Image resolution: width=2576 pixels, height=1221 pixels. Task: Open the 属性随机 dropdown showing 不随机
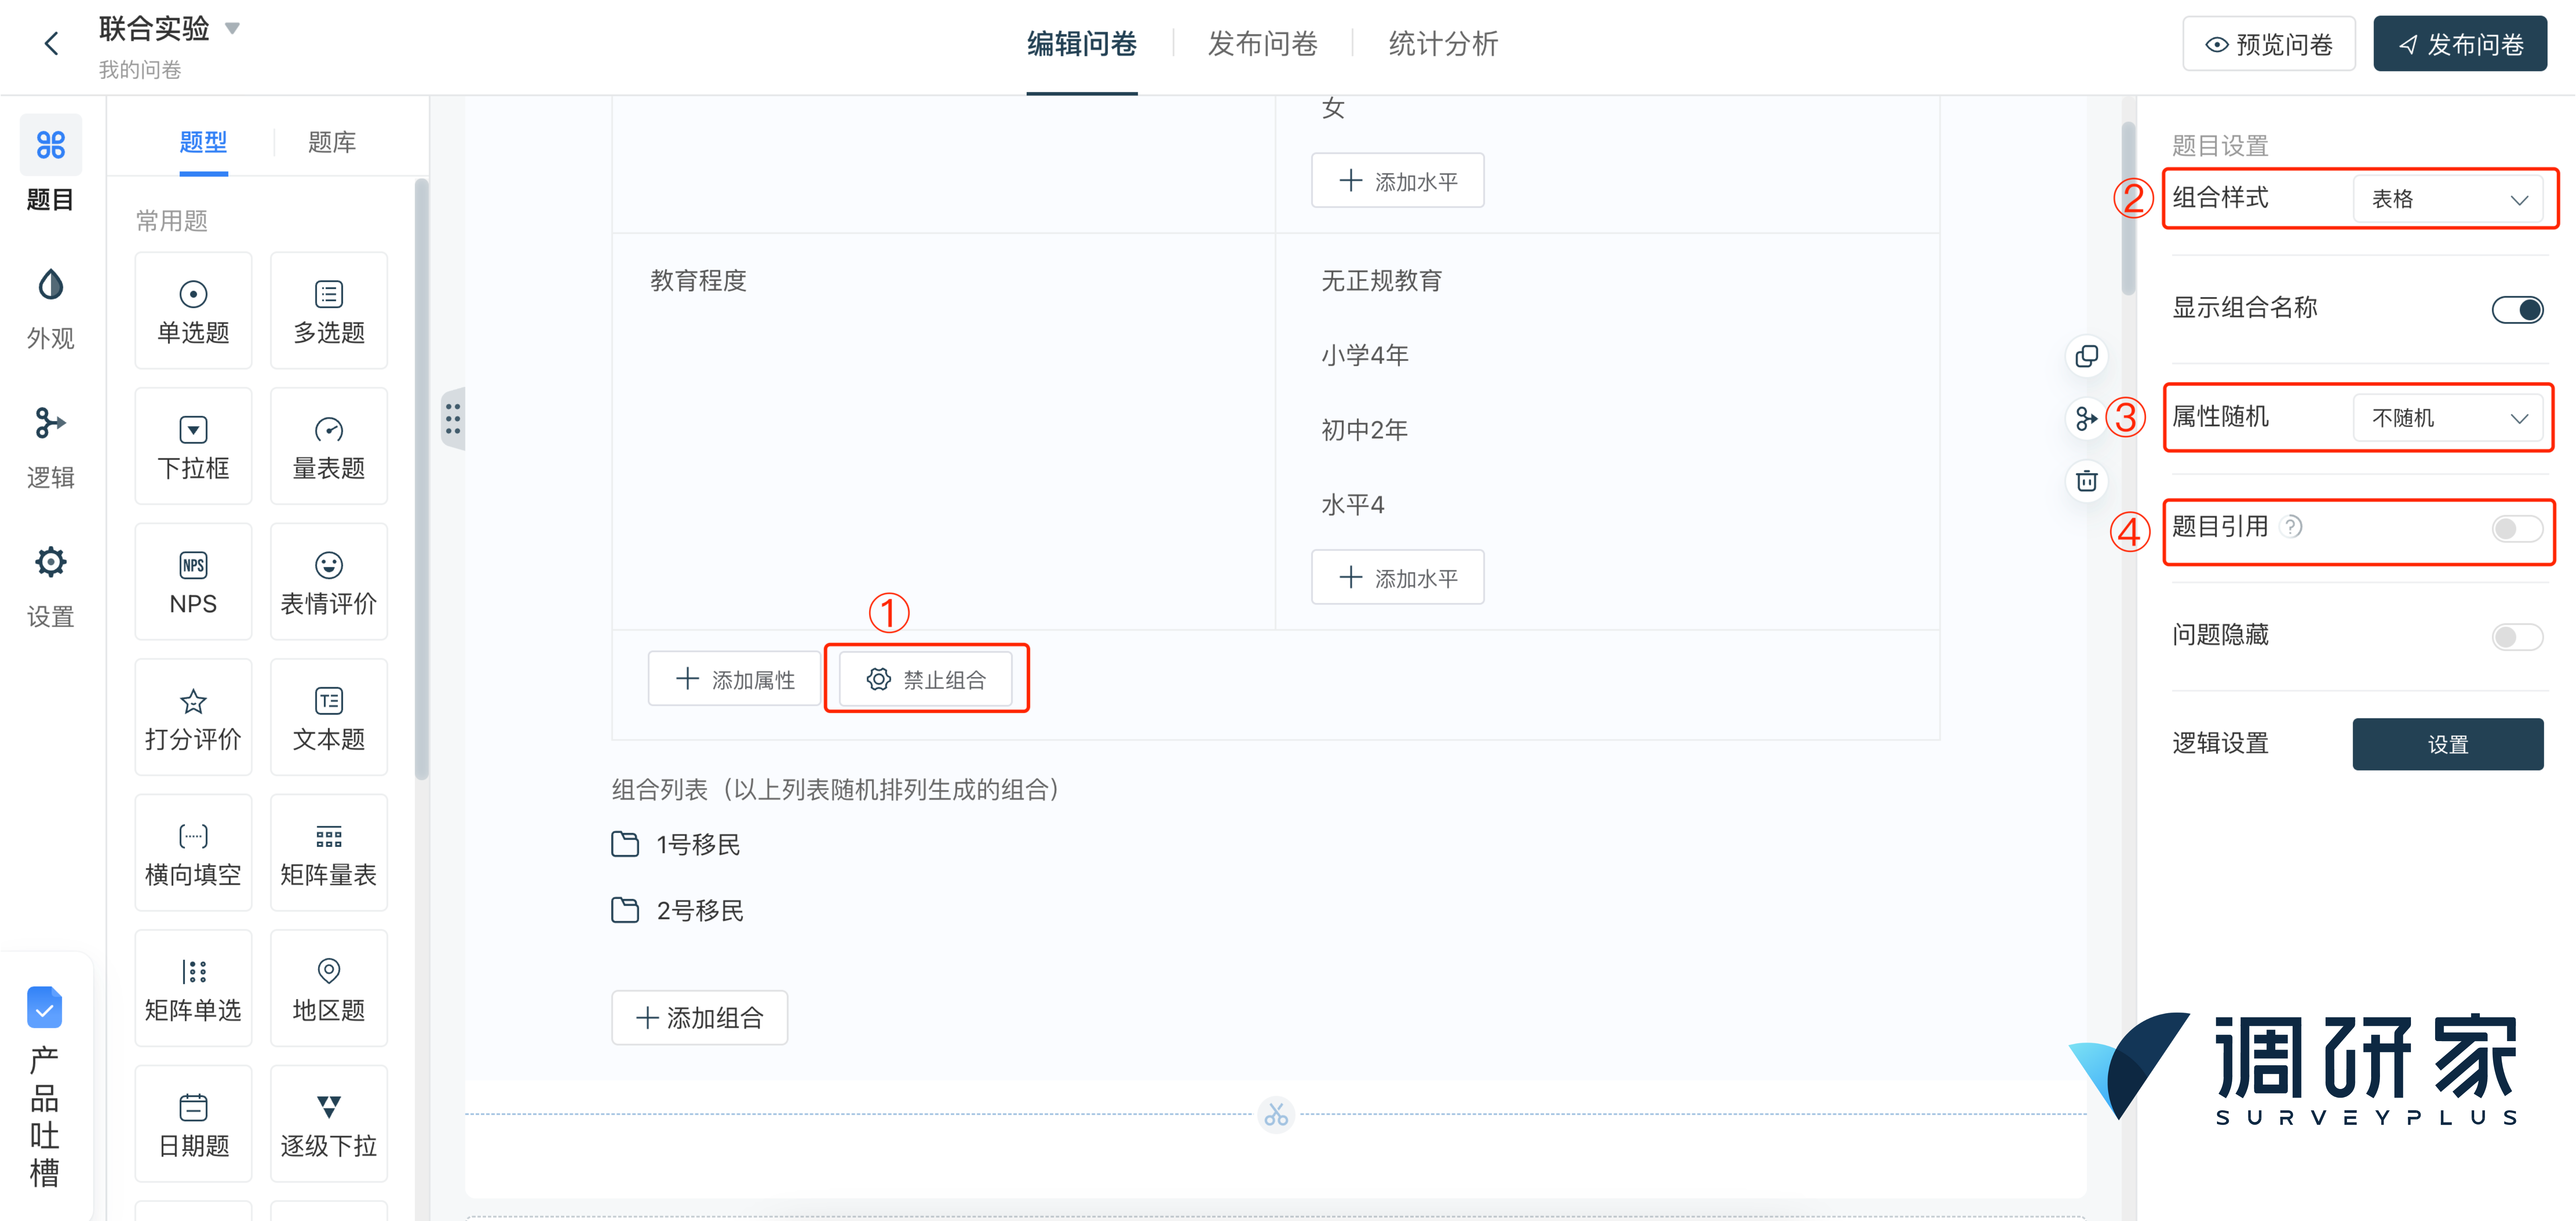tap(2447, 418)
